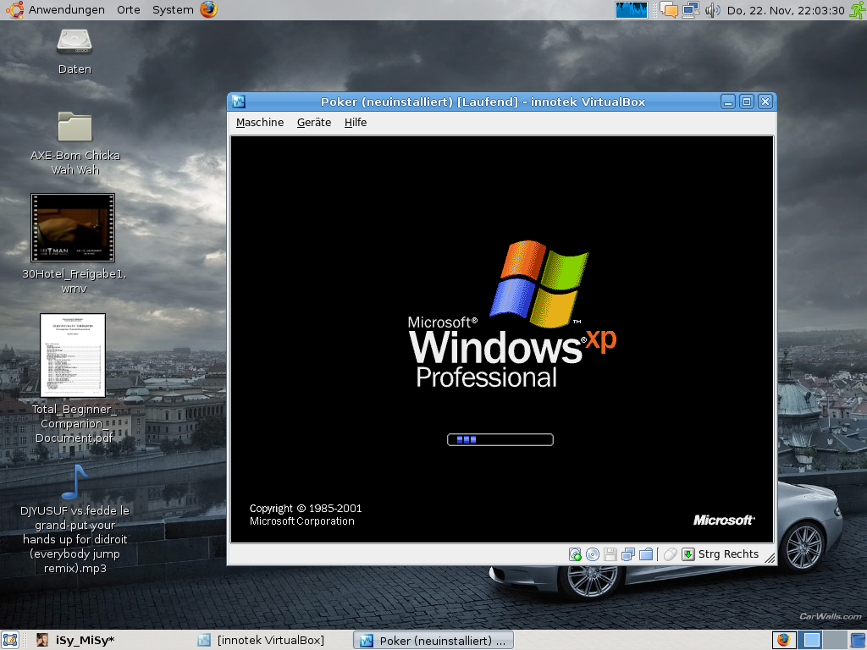Viewport: 867px width, 650px height.
Task: Click Firefox icon in bottom panel tray
Action: pos(783,640)
